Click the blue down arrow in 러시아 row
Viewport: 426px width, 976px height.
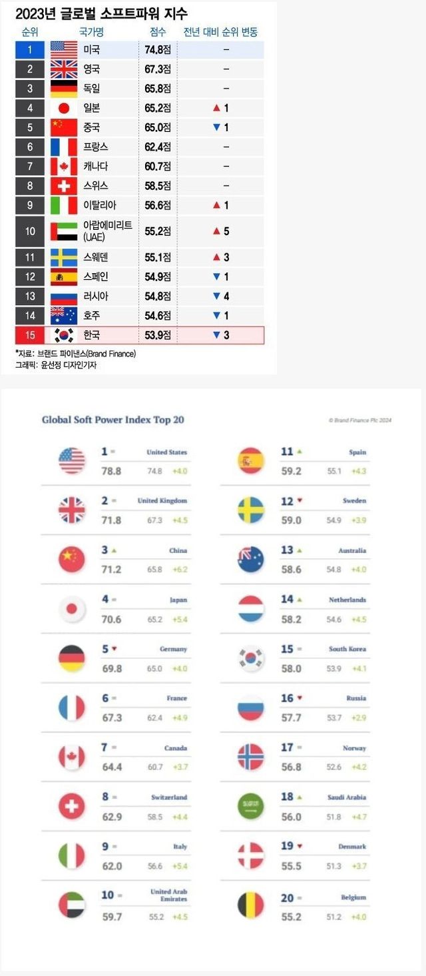pos(216,296)
